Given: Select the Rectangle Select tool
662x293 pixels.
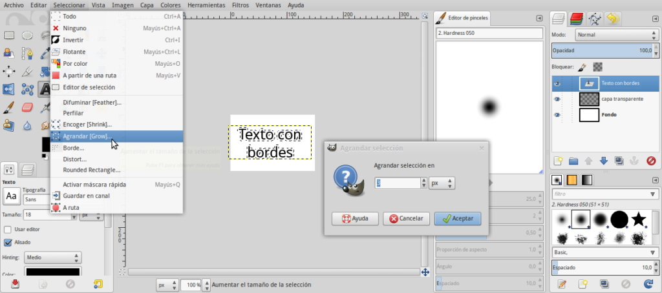Looking at the screenshot, I should tap(9, 35).
